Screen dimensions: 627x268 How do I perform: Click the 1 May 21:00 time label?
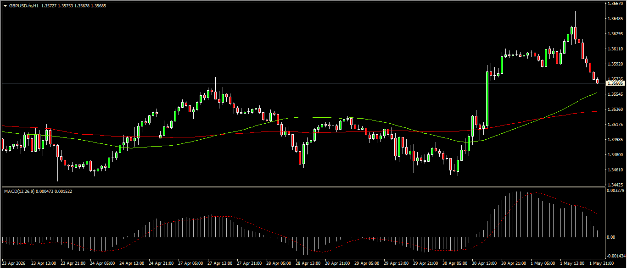(x=602, y=264)
